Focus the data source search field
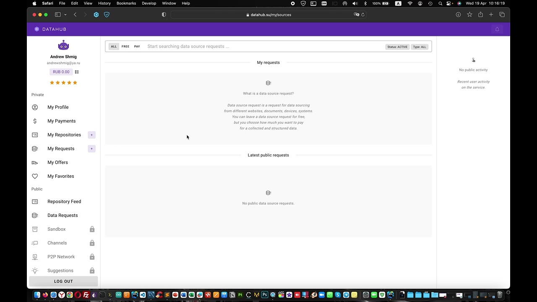The width and height of the screenshot is (537, 302). tap(264, 47)
